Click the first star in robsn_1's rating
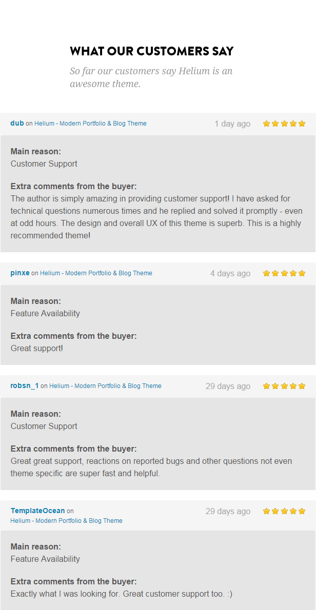 pos(267,387)
